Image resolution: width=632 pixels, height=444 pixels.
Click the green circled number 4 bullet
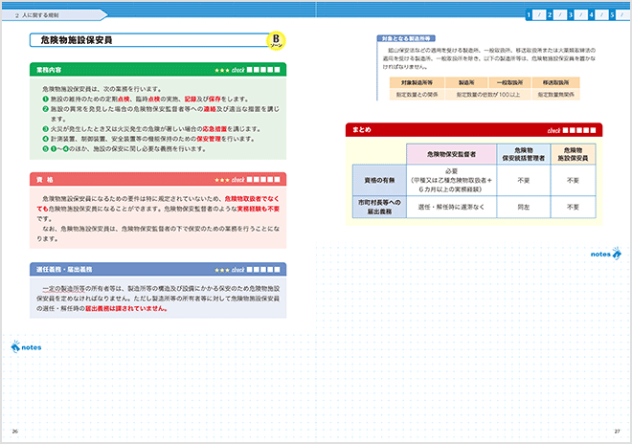click(45, 137)
